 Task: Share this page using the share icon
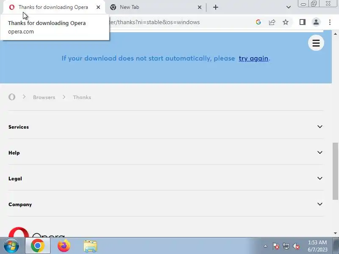[272, 22]
